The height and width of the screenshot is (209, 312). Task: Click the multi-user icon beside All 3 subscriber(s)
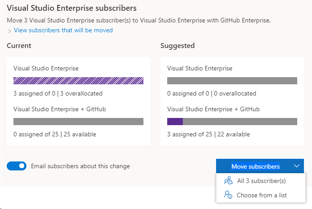click(228, 181)
